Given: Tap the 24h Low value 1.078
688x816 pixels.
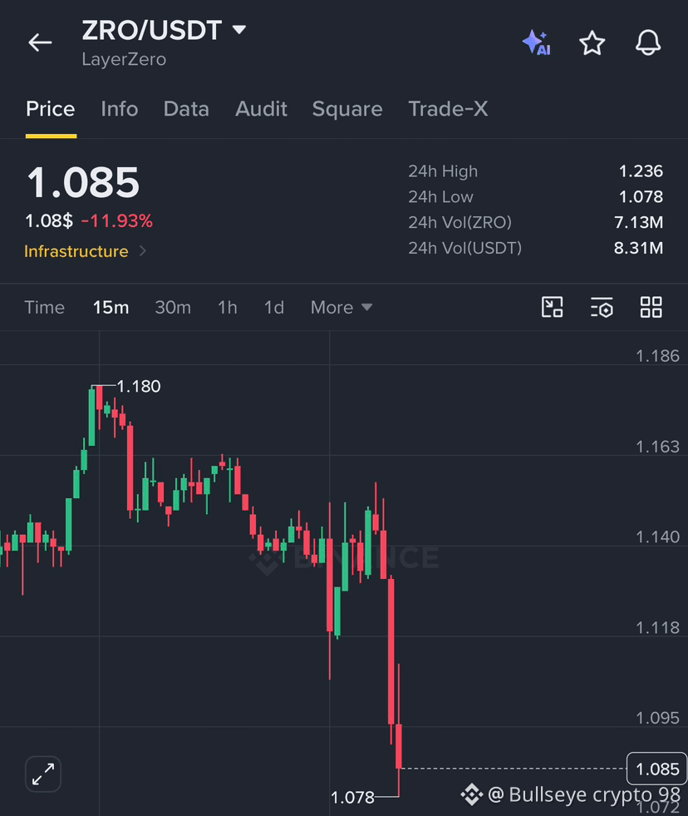Looking at the screenshot, I should coord(641,196).
